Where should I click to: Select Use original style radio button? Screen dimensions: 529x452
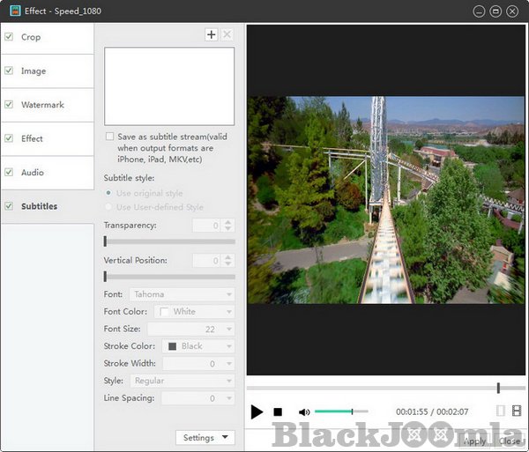(x=109, y=193)
